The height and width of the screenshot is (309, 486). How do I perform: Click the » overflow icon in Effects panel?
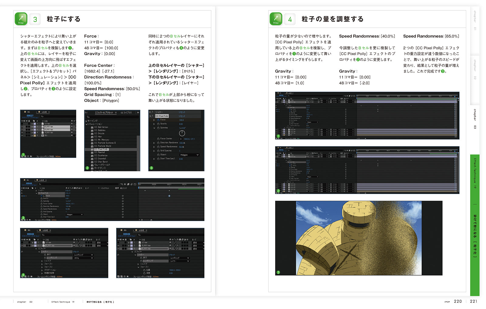point(138,112)
